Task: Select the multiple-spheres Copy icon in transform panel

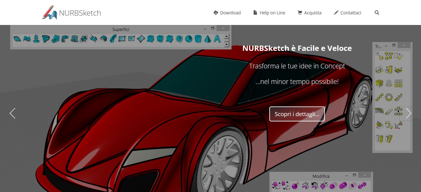Action: coord(389,56)
